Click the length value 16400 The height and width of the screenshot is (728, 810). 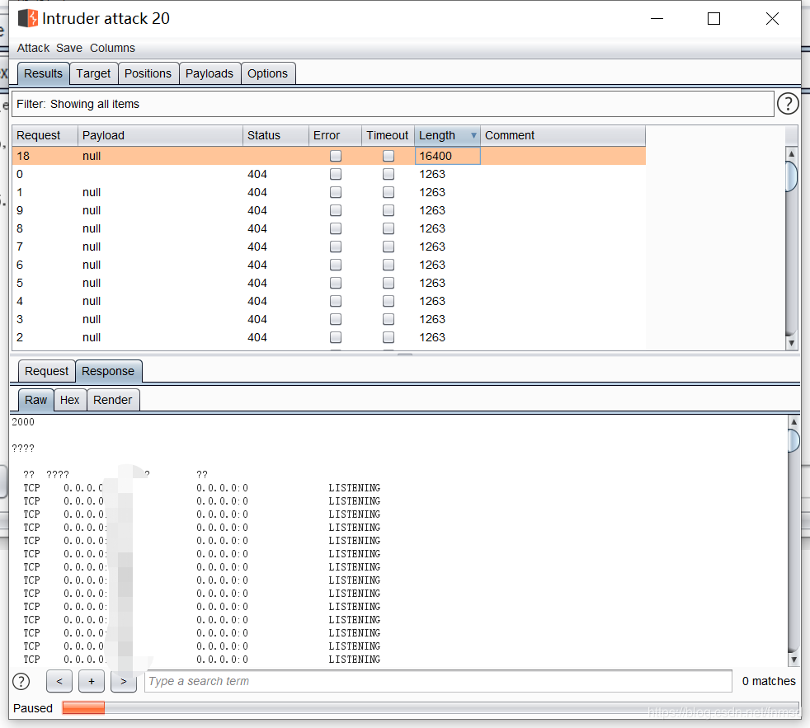tap(436, 156)
